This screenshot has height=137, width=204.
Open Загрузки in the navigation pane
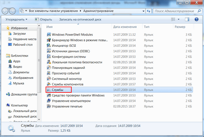19,33
